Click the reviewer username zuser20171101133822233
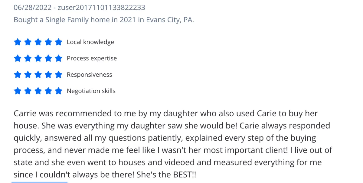The height and width of the screenshot is (183, 363). coord(101,7)
